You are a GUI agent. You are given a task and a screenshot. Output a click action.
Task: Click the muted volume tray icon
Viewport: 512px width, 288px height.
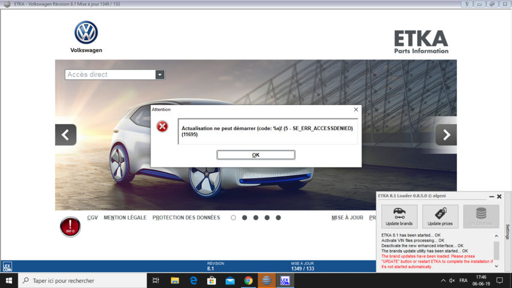tap(452, 280)
